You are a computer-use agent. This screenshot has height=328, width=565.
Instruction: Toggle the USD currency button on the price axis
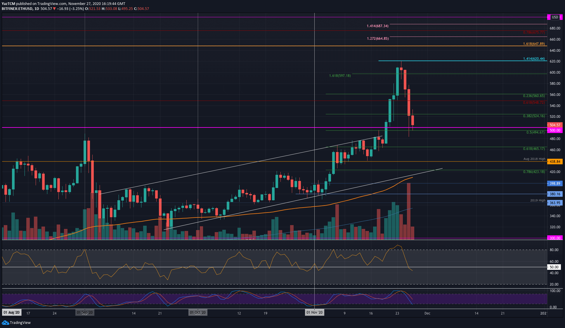[x=554, y=17]
